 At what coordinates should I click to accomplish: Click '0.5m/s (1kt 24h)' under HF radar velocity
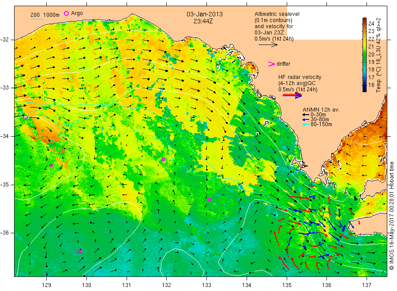click(x=298, y=90)
